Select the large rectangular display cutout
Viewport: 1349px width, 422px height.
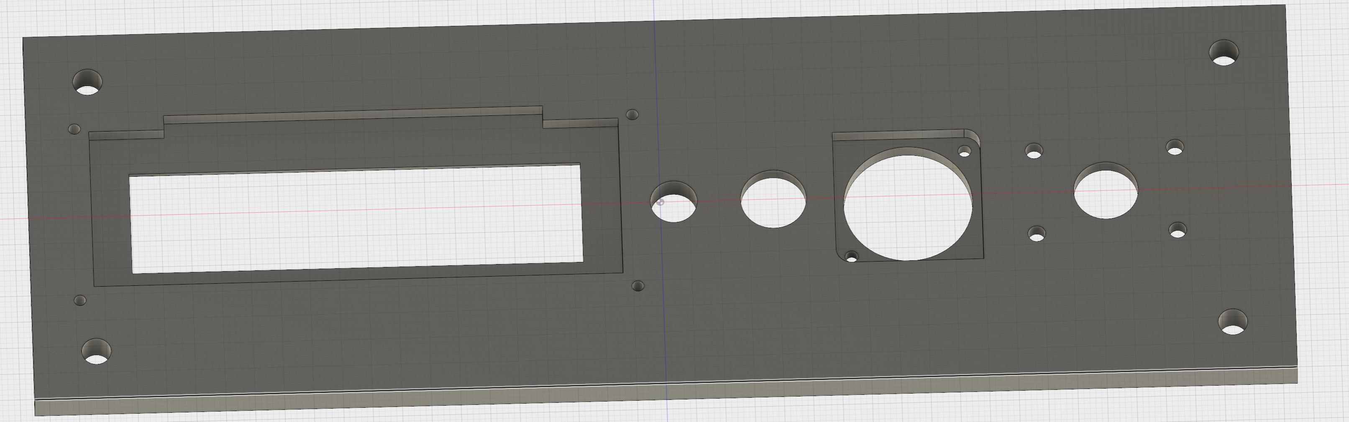click(x=356, y=219)
